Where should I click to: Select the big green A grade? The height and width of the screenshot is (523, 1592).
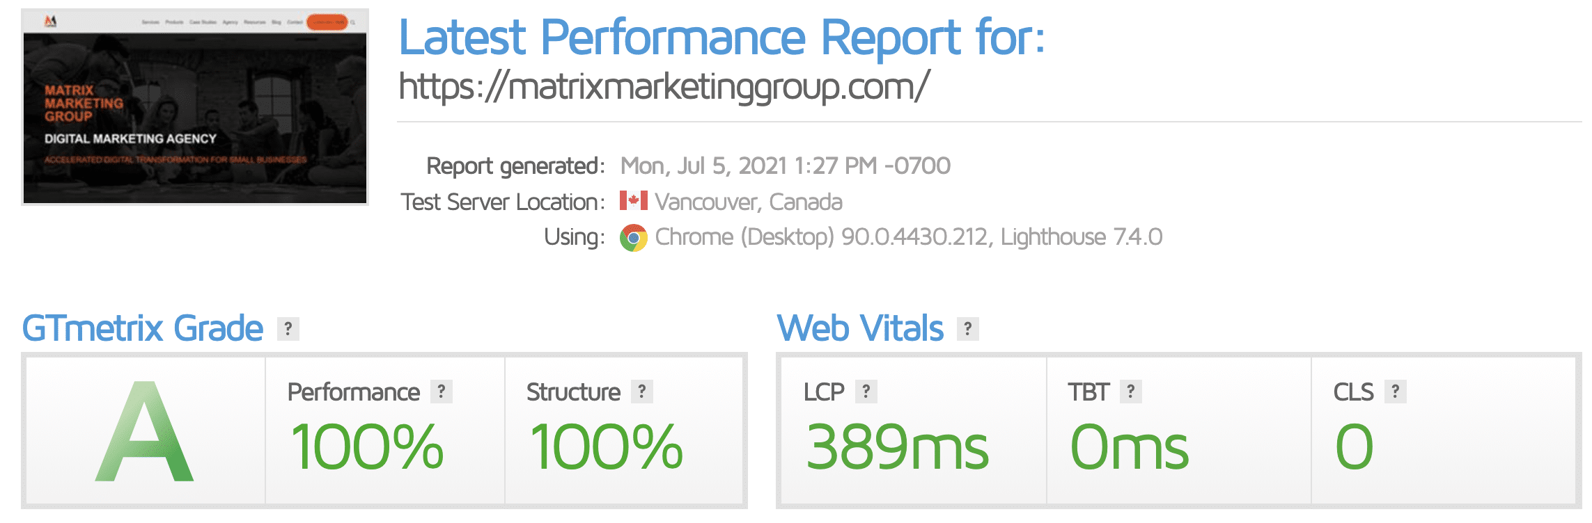click(x=145, y=431)
